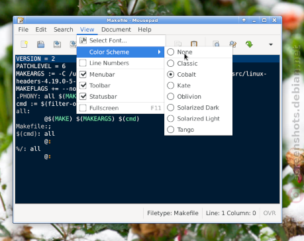Open the Search menu
Viewport: 304px width, 241px height.
[x=64, y=30]
